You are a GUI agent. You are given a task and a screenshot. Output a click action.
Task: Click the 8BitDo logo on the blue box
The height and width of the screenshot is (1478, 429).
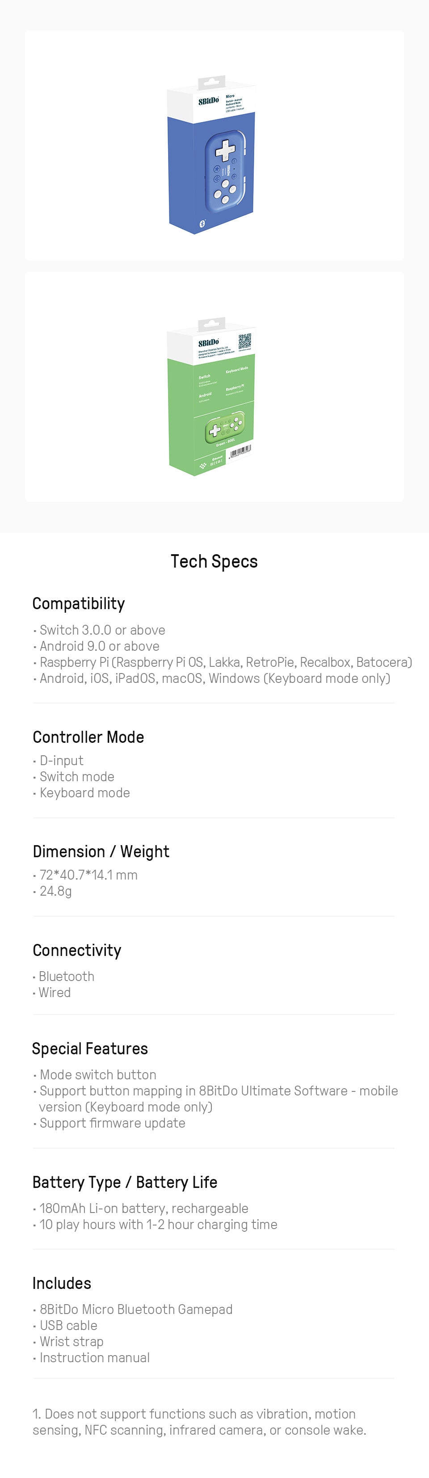(x=209, y=101)
